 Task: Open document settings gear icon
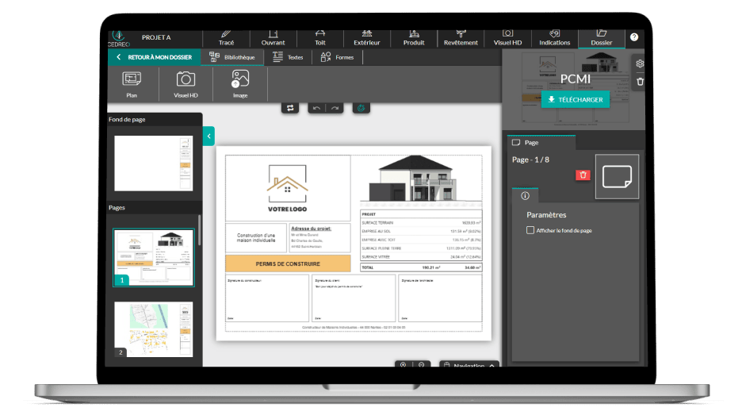(640, 63)
